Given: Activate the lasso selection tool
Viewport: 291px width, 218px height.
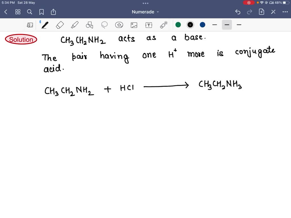Looking at the screenshot, I should click(104, 25).
